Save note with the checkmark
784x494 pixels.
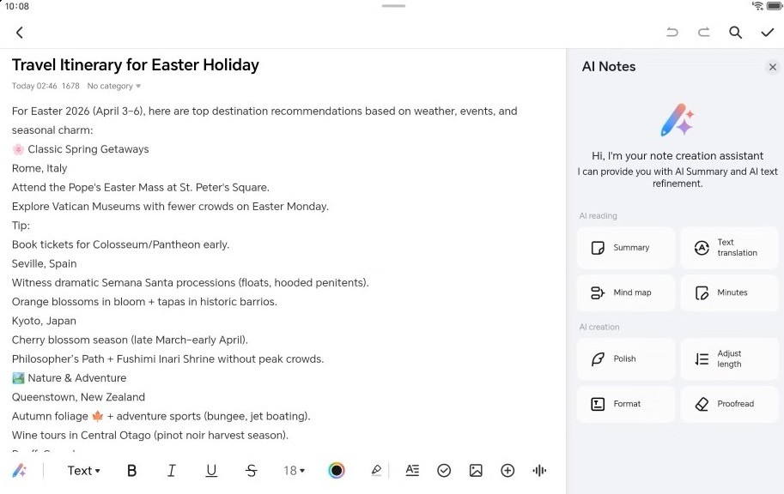pos(768,33)
